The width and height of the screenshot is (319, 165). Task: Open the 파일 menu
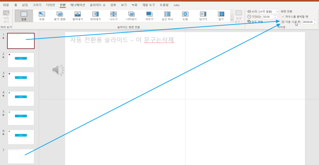[6, 5]
